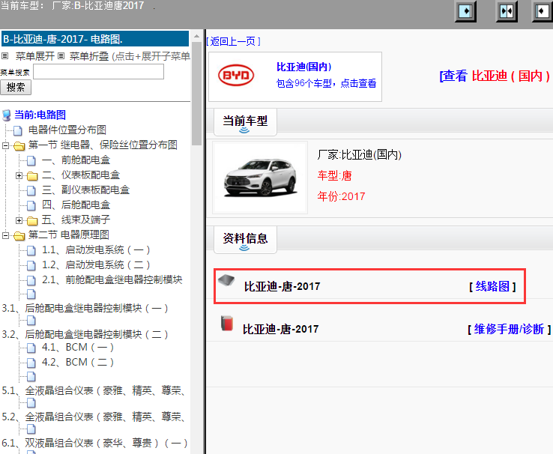The image size is (553, 454).
Task: Click the split-view panel layout icon
Action: (507, 11)
